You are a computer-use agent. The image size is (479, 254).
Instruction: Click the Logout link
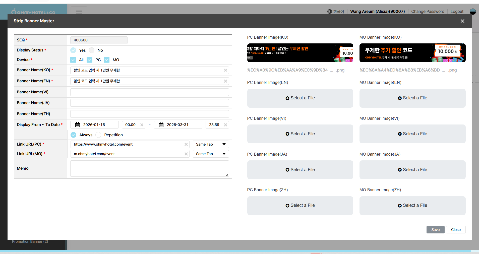(457, 12)
